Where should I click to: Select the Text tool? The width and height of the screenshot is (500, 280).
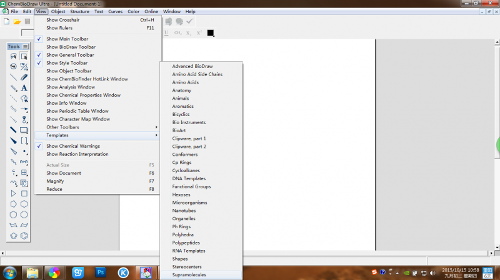coord(24,88)
